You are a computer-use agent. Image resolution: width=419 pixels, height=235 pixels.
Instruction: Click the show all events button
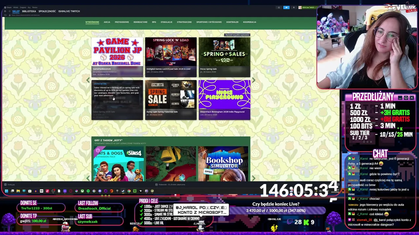(237, 35)
